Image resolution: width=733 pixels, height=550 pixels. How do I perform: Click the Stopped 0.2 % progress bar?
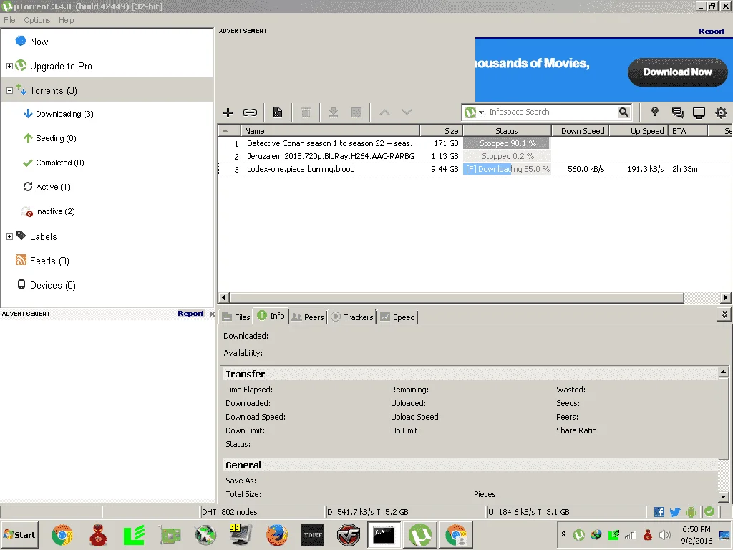pos(507,156)
